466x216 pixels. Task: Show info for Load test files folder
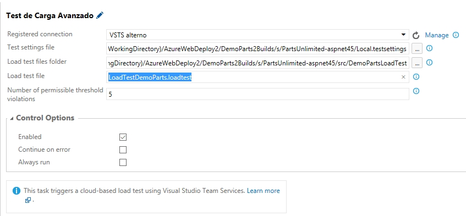pos(429,62)
